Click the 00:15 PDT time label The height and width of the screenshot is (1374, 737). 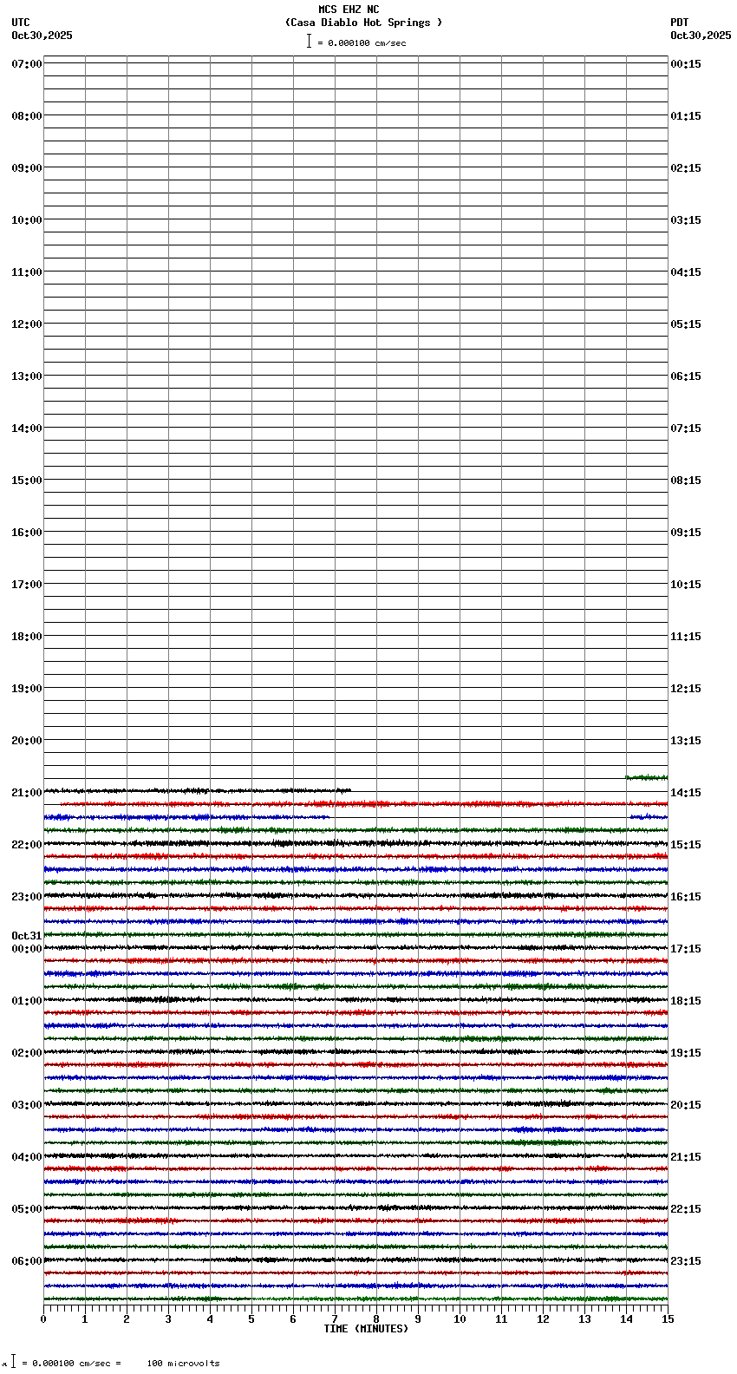[686, 64]
